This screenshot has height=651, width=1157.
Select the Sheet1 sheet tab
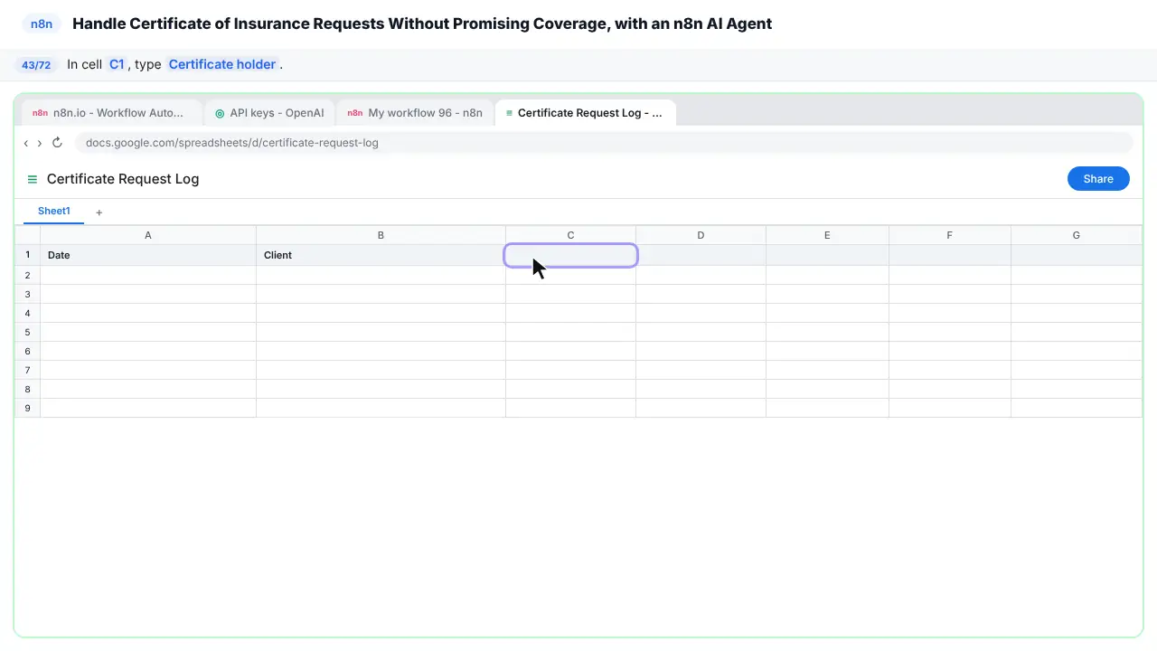click(x=54, y=212)
